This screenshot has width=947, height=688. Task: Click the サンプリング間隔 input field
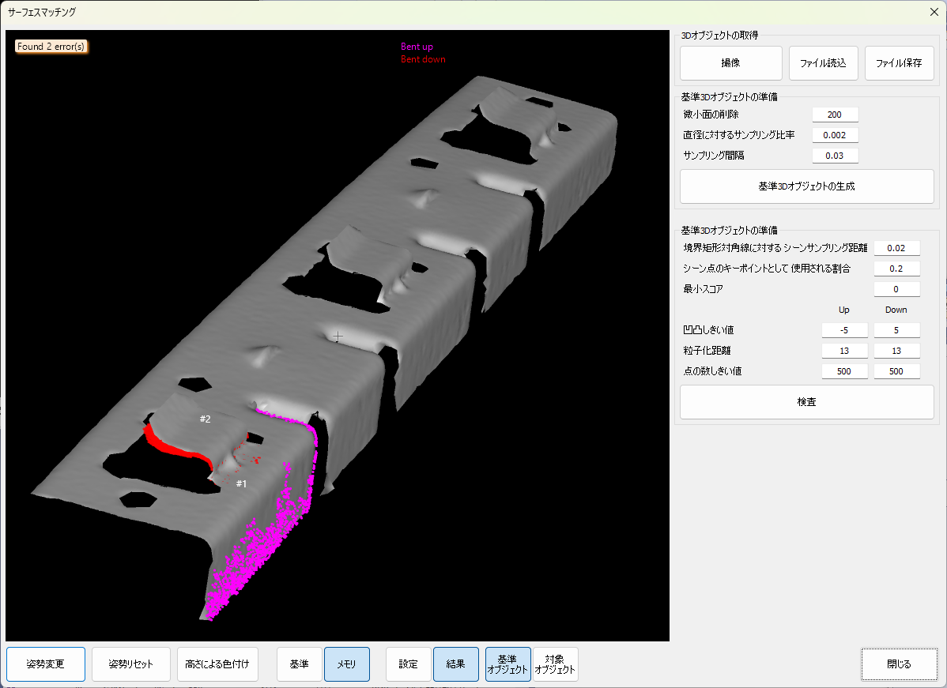point(834,156)
